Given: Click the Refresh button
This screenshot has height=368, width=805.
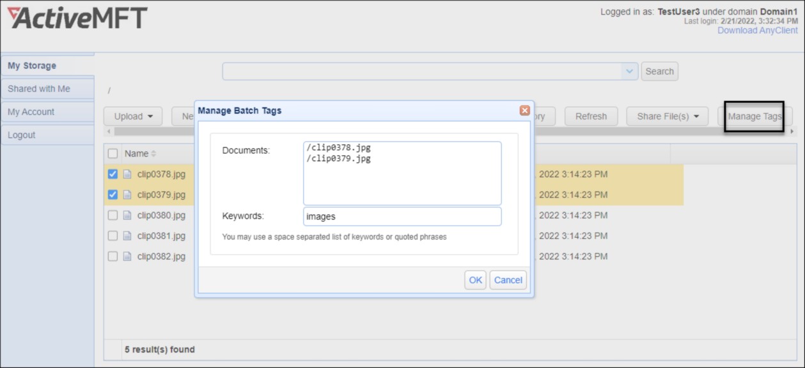Looking at the screenshot, I should (591, 116).
